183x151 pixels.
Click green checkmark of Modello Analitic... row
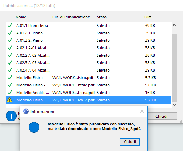click(10, 92)
